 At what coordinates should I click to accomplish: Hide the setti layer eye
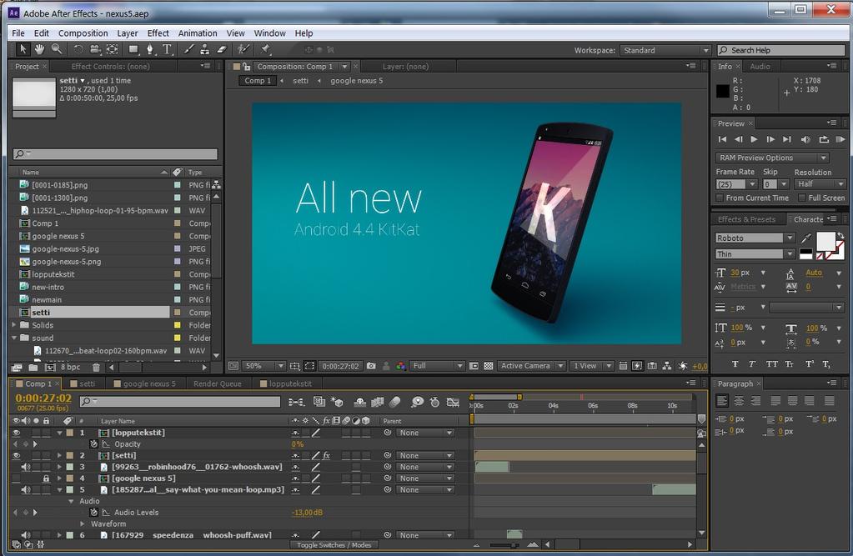tap(17, 456)
